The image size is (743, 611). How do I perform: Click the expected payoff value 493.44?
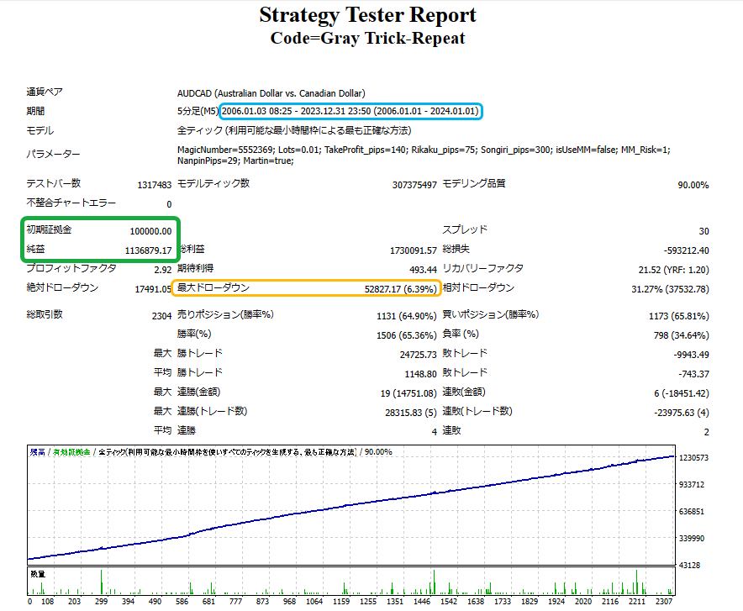tap(423, 270)
